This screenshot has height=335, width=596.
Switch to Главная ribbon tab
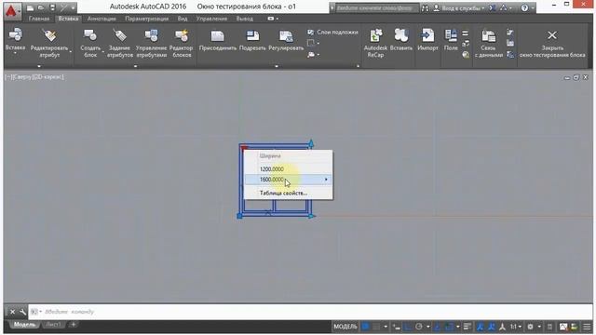point(39,19)
